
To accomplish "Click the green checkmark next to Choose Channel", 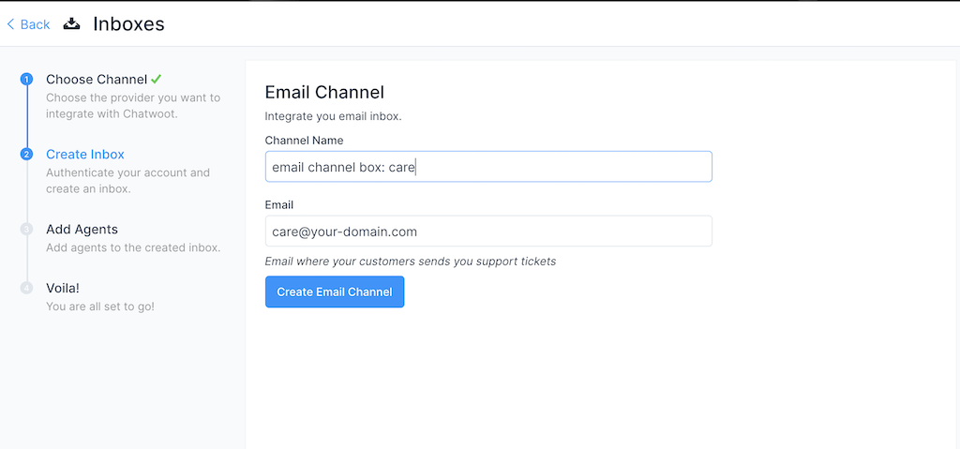I will (x=157, y=79).
